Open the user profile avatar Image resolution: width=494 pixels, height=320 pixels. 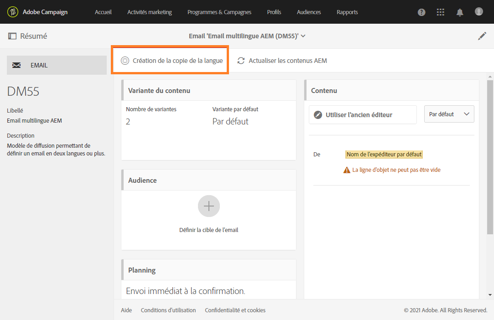pos(479,12)
